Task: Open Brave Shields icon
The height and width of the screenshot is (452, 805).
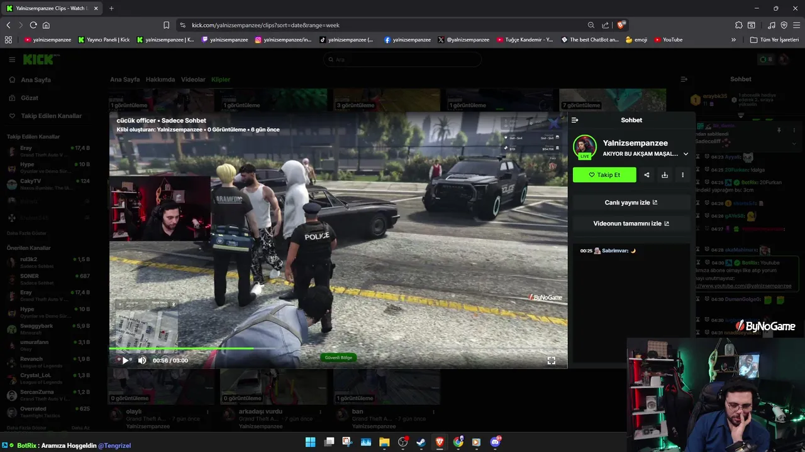Action: (x=621, y=25)
